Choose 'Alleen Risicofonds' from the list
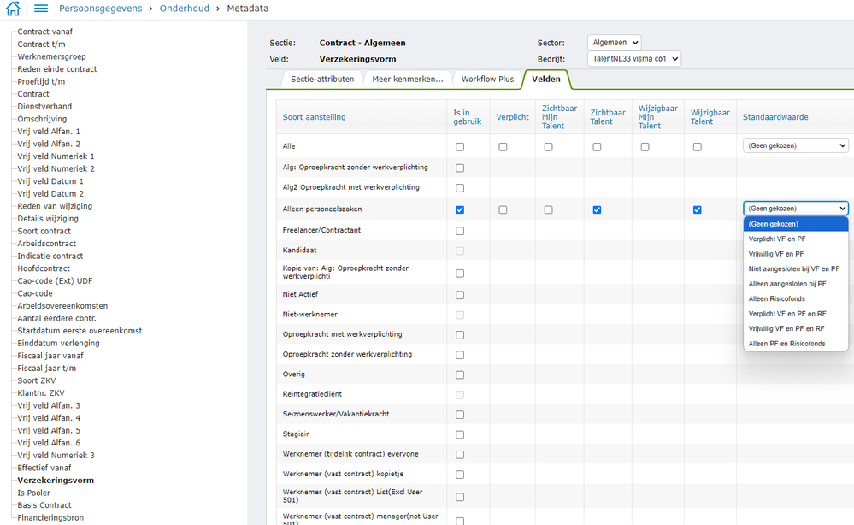Image resolution: width=854 pixels, height=525 pixels. pyautogui.click(x=777, y=298)
